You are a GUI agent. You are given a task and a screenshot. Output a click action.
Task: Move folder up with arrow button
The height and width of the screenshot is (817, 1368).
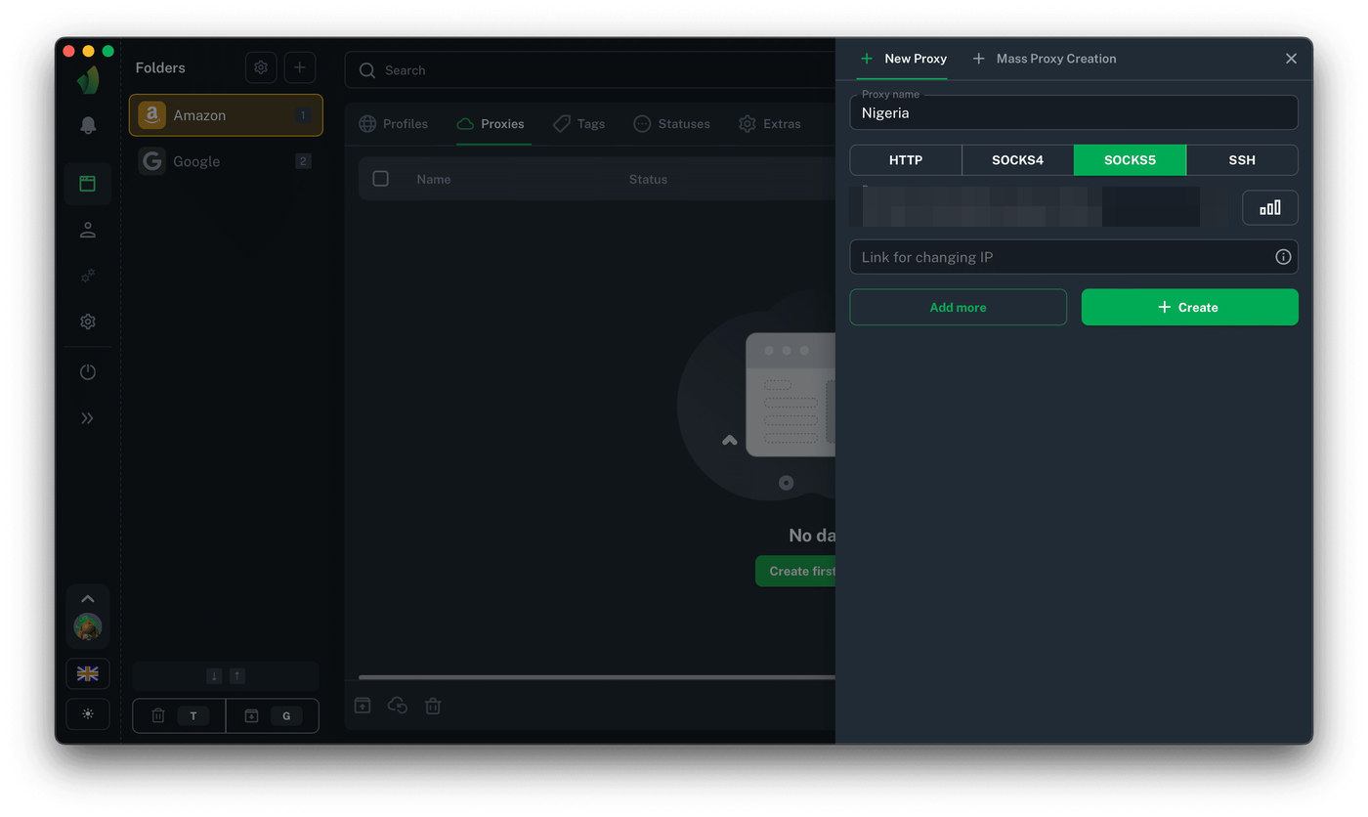tap(237, 676)
